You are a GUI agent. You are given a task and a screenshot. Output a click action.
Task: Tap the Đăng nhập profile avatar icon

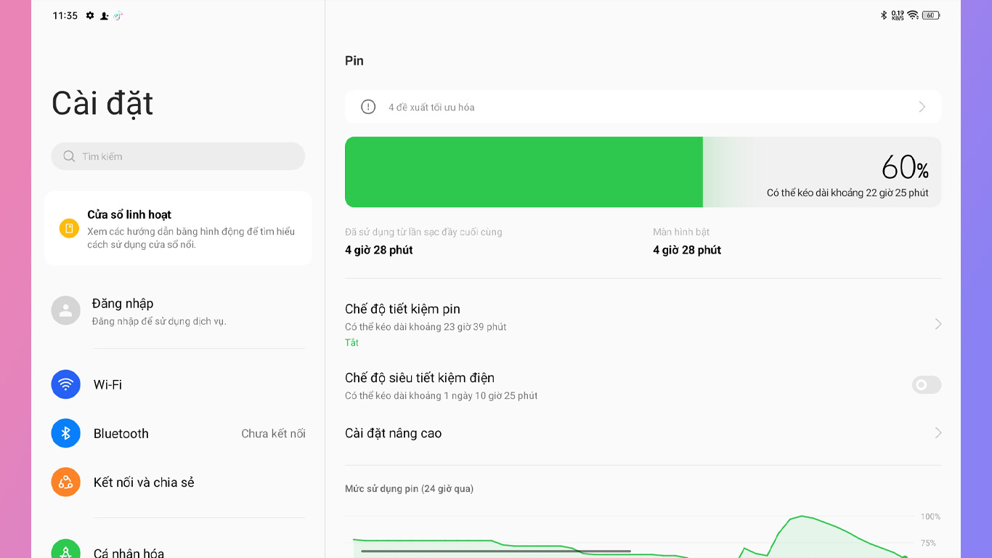pyautogui.click(x=65, y=310)
